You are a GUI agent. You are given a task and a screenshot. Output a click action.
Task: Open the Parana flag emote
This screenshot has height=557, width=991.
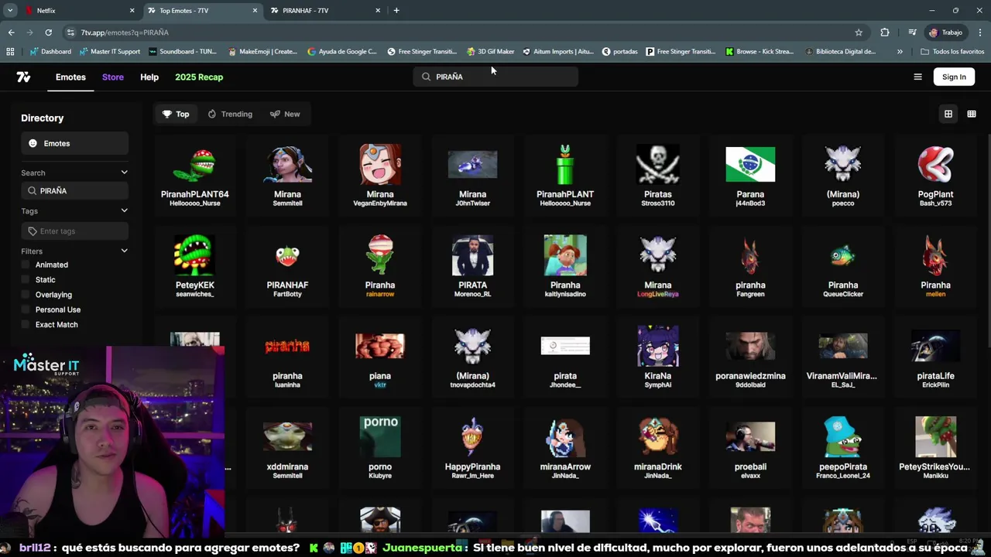click(750, 176)
